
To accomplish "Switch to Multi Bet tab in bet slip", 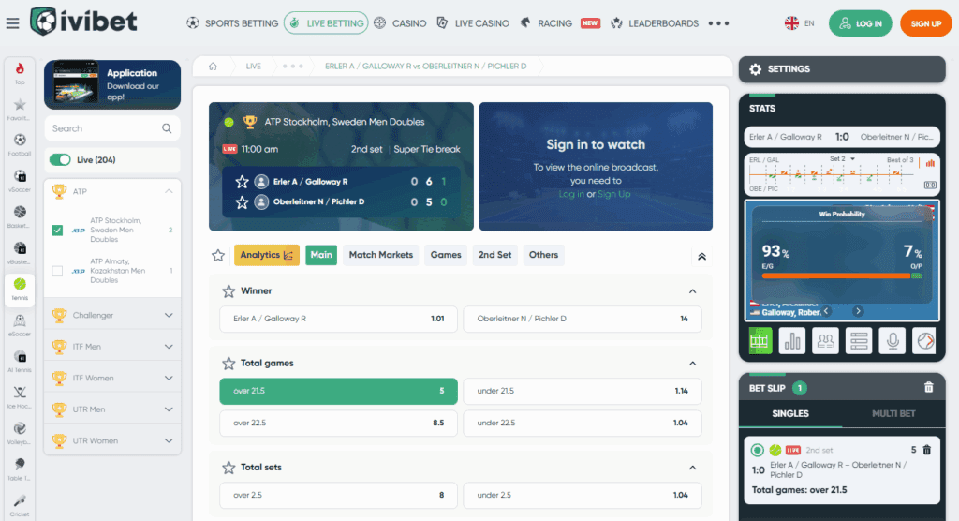I will (893, 413).
